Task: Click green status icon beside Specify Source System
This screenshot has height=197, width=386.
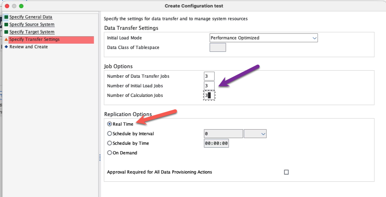Action: click(6, 24)
